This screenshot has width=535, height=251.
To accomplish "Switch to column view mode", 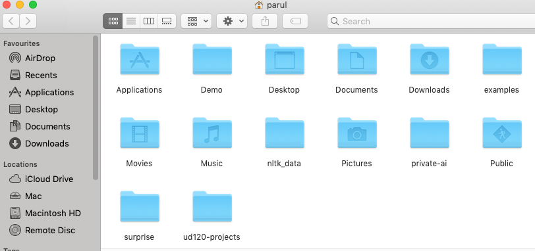I will [149, 21].
